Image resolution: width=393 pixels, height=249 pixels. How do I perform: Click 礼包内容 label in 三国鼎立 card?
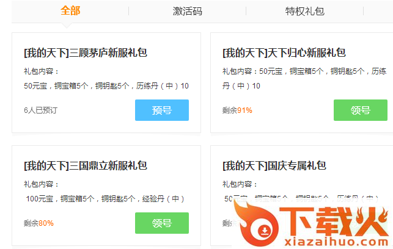pyautogui.click(x=41, y=184)
